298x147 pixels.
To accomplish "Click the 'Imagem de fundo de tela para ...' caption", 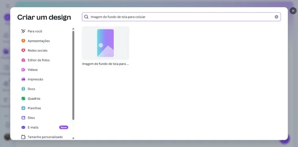I will point(105,64).
